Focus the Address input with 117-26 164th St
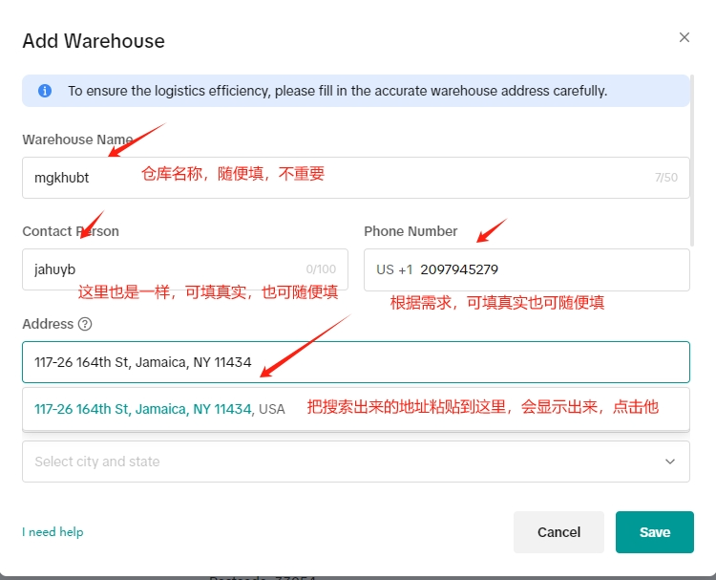The height and width of the screenshot is (580, 716). pos(355,362)
